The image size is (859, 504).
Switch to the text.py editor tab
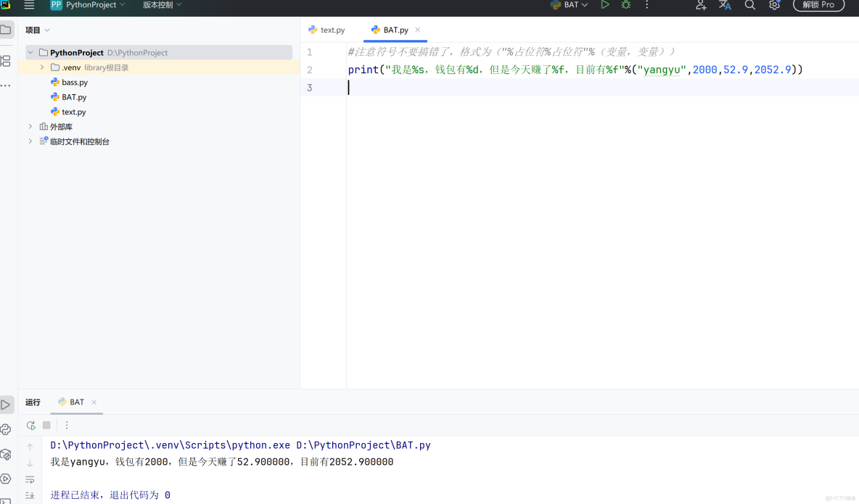[332, 30]
